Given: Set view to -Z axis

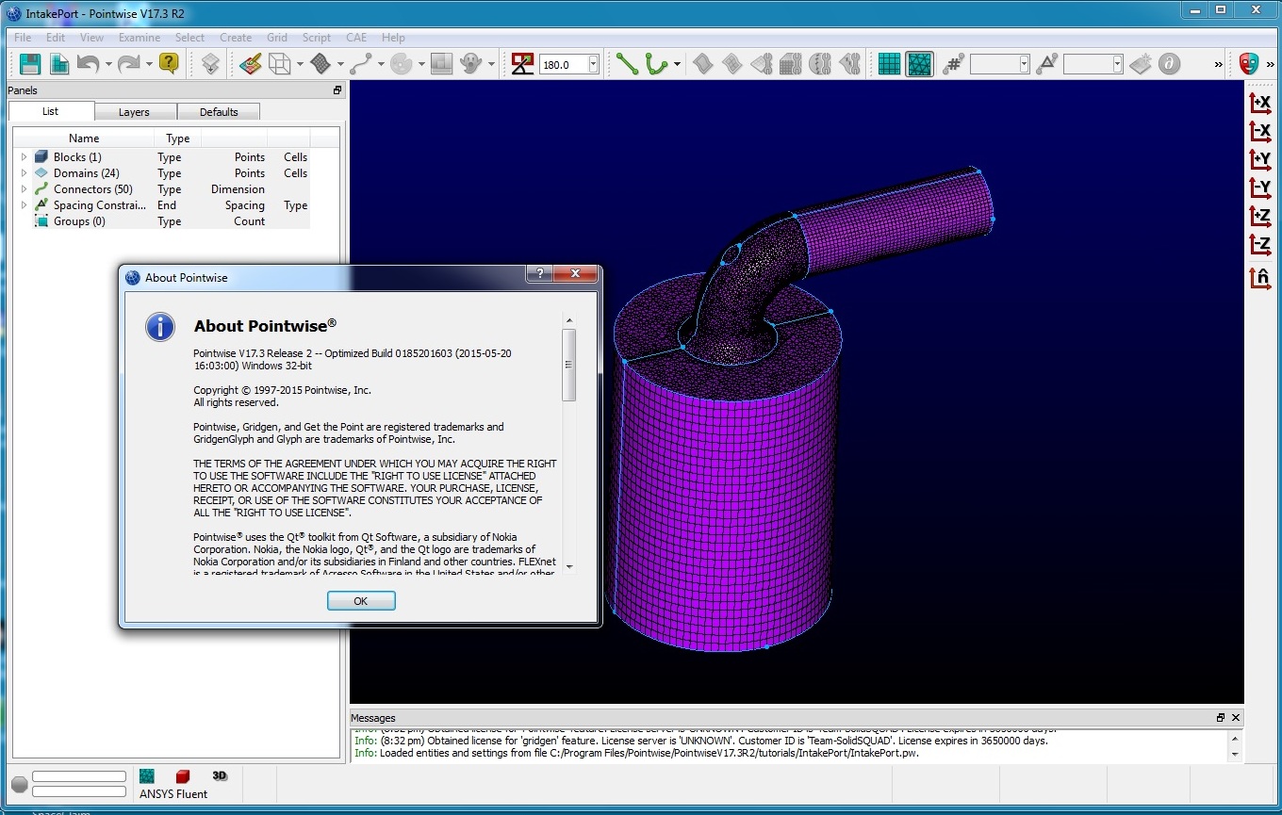Looking at the screenshot, I should [x=1260, y=243].
